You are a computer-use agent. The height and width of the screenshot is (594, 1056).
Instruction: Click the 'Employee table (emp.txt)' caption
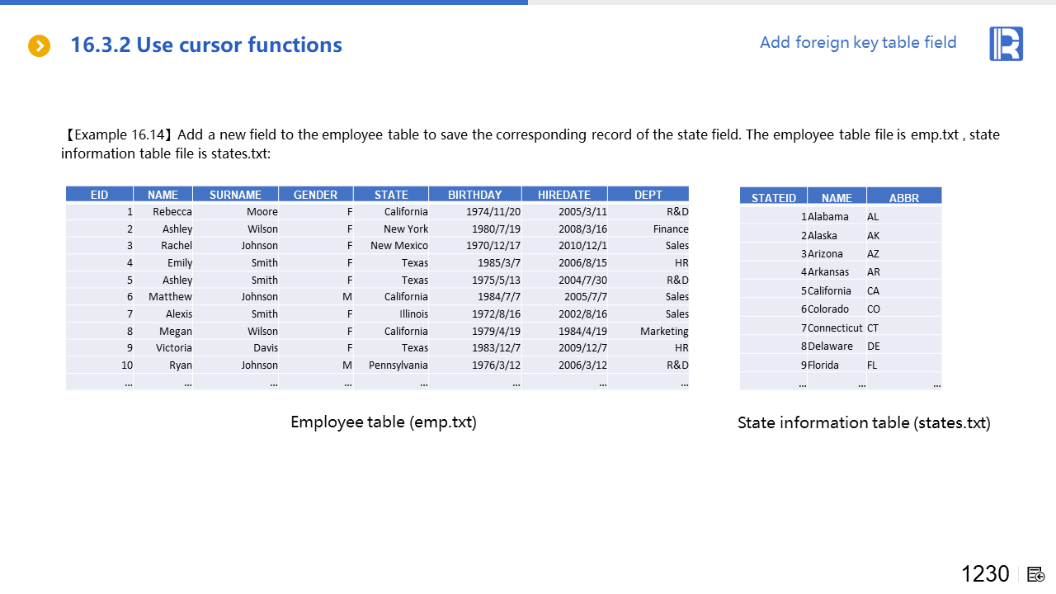pyautogui.click(x=384, y=422)
